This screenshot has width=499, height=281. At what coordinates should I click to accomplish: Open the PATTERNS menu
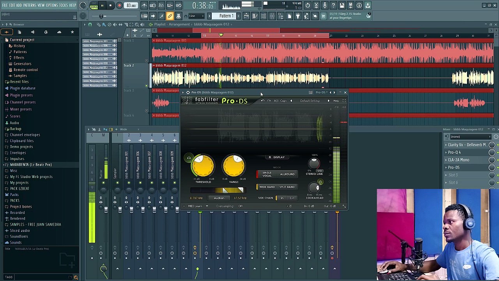30,5
